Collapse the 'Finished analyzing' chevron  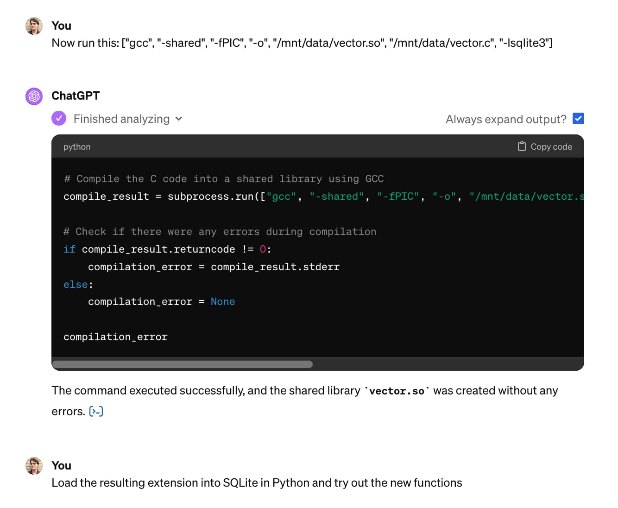click(179, 119)
